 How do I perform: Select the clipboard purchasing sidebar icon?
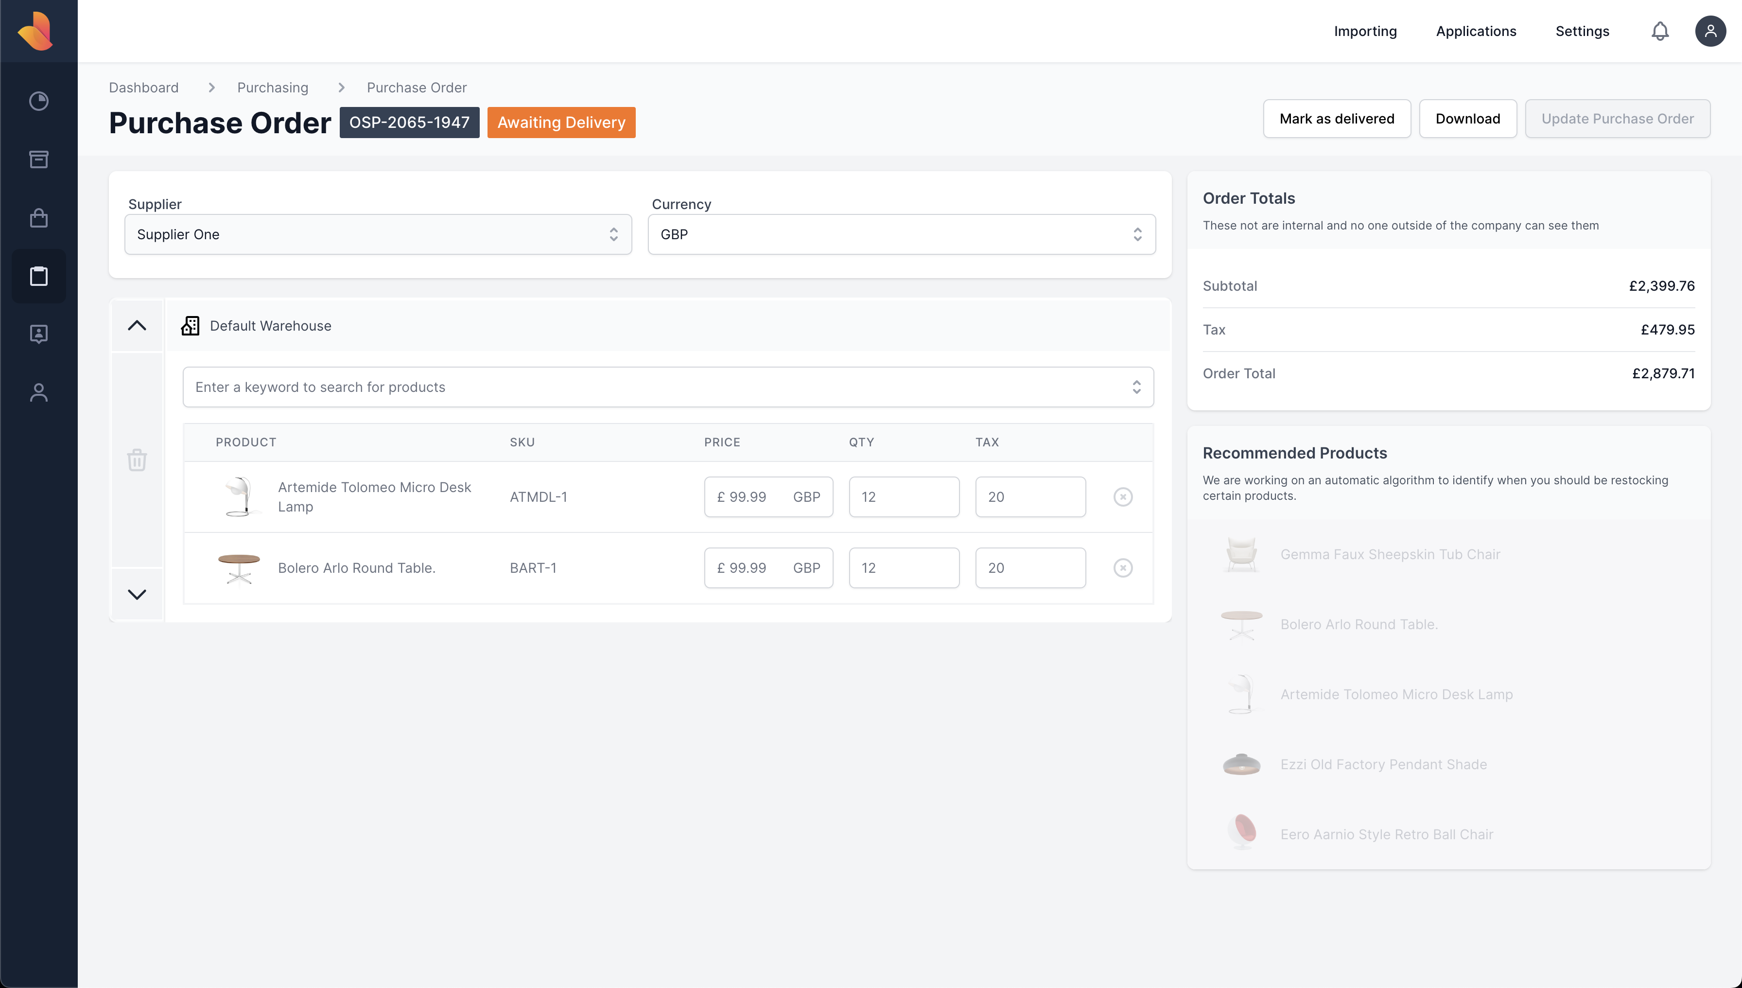39,276
